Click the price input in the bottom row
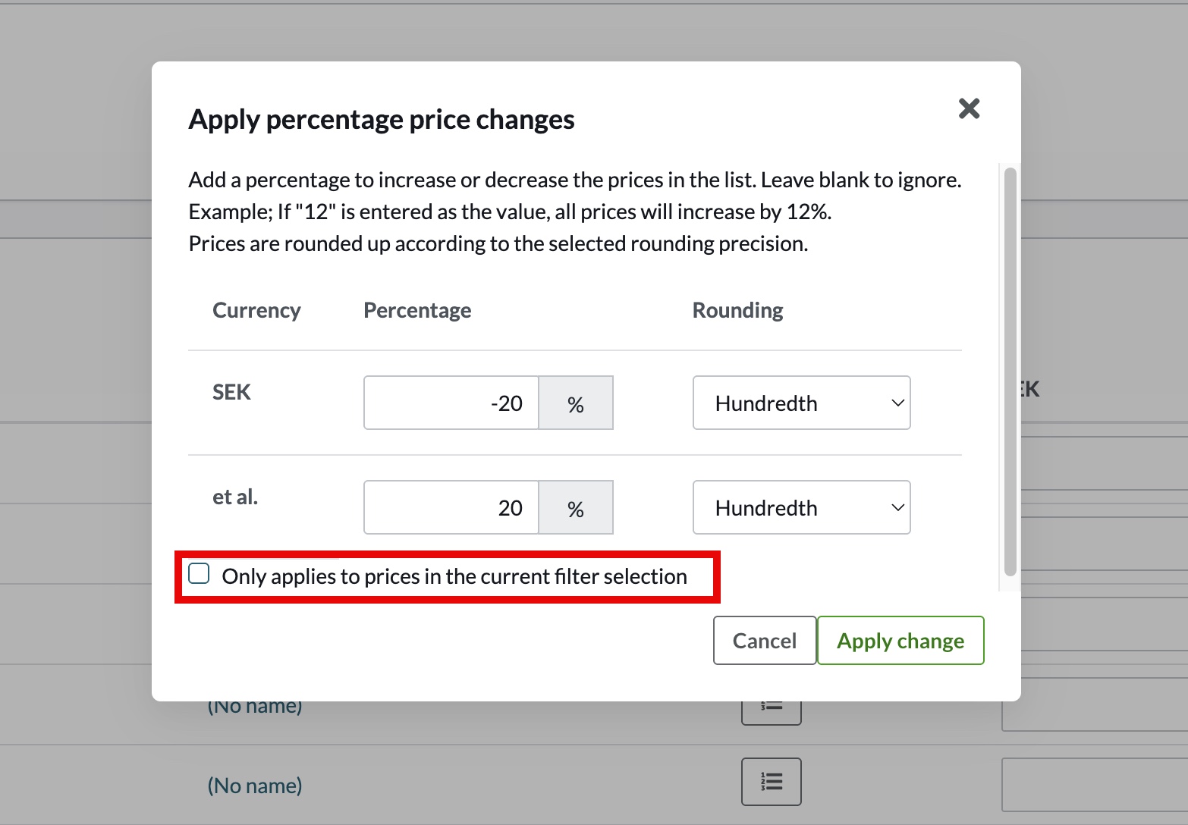 (x=1095, y=785)
